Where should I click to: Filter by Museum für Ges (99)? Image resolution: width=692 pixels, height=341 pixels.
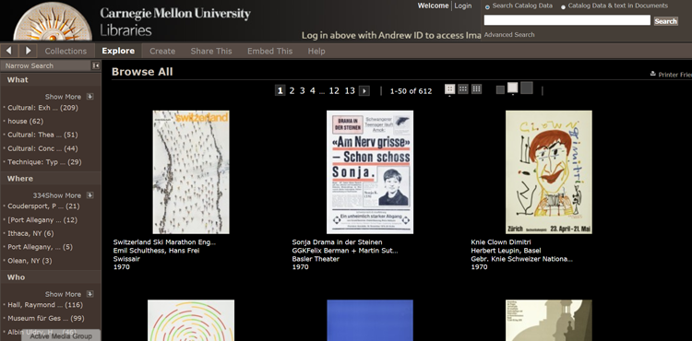46,319
